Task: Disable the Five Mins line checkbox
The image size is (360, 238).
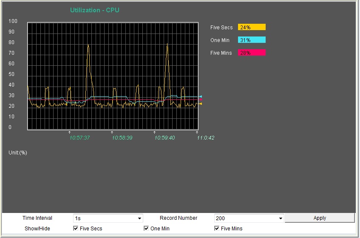Action: click(217, 229)
